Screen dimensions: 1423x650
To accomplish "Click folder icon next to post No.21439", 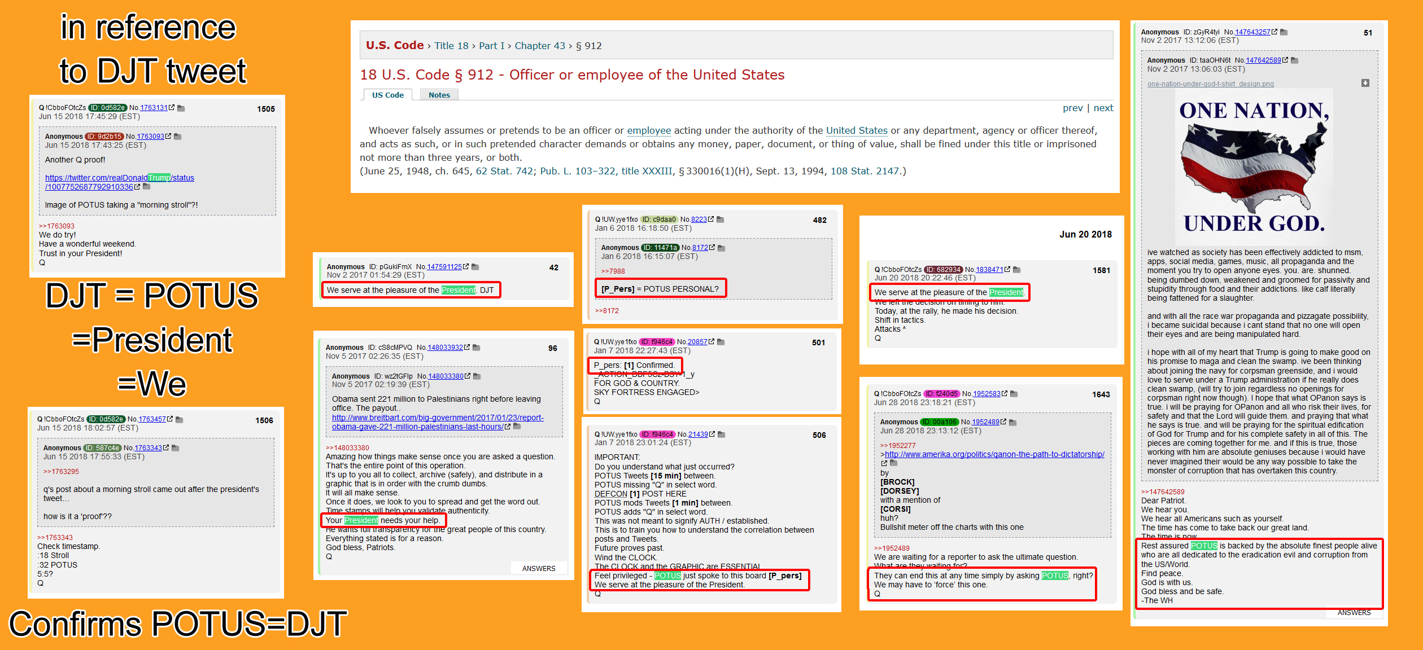I will click(721, 434).
